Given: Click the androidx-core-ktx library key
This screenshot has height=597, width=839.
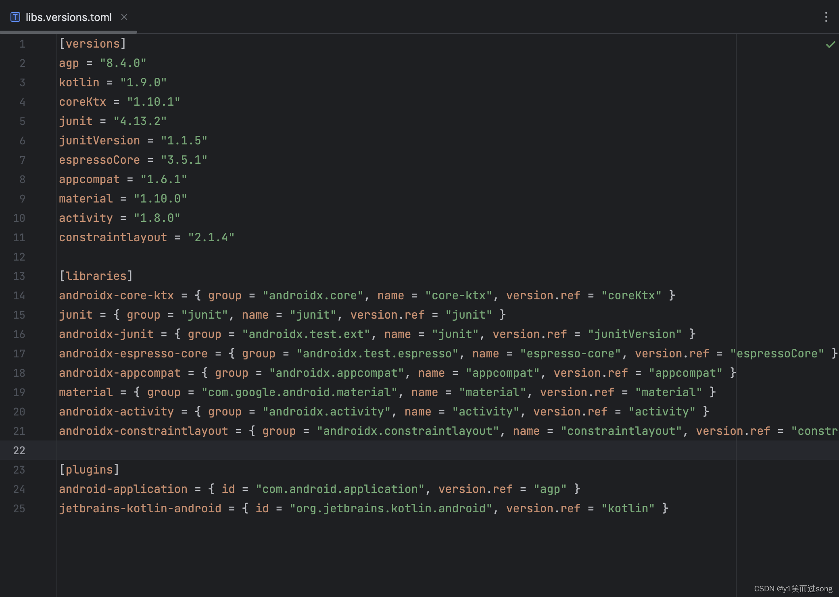Looking at the screenshot, I should point(116,295).
